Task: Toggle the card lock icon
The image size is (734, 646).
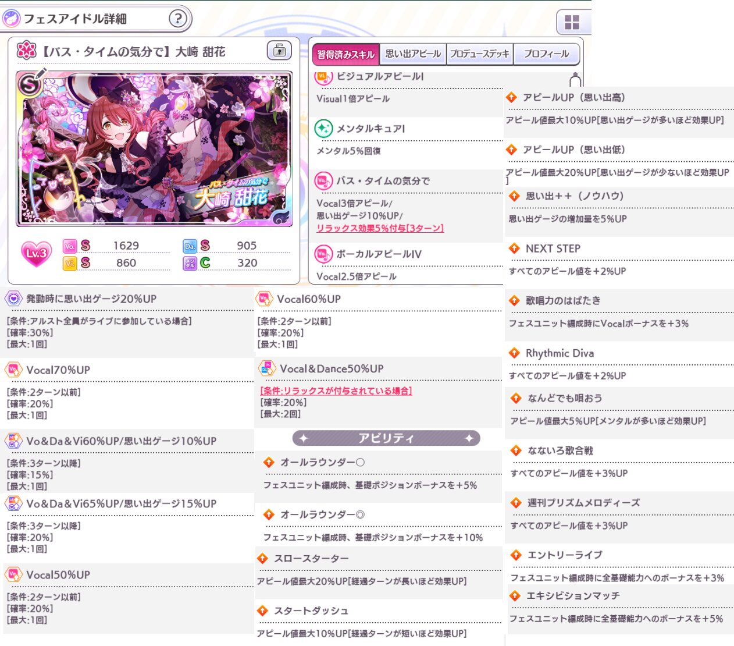Action: [279, 51]
